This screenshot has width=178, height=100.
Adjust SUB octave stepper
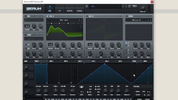(x=27, y=26)
